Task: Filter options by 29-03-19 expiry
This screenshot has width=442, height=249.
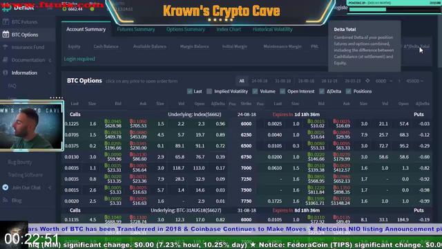Action: pos(353,81)
